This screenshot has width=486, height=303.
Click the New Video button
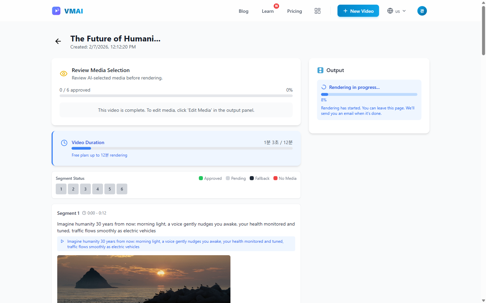[358, 11]
